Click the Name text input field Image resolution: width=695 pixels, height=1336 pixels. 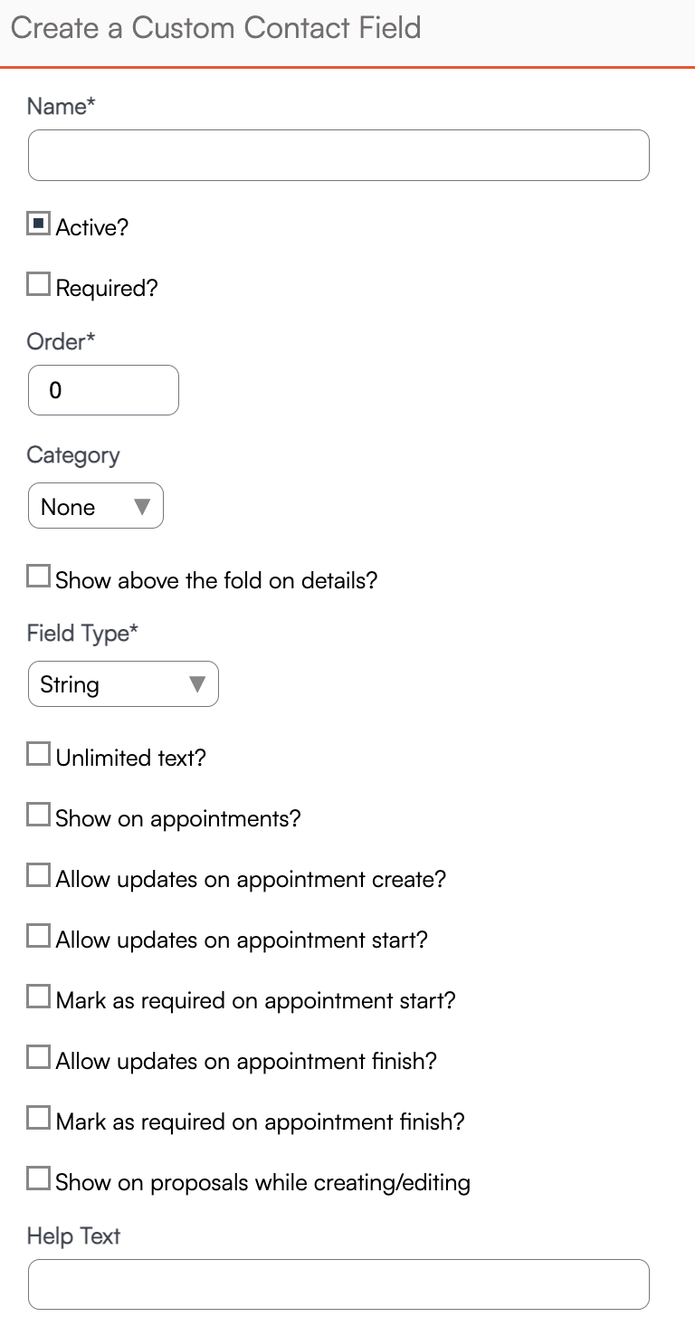pyautogui.click(x=338, y=156)
